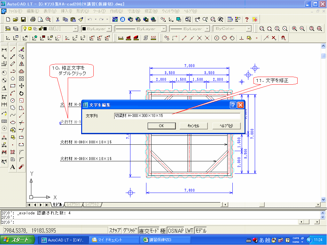Toggle LWT lineweight display
The width and height of the screenshot is (327, 245).
pyautogui.click(x=189, y=230)
